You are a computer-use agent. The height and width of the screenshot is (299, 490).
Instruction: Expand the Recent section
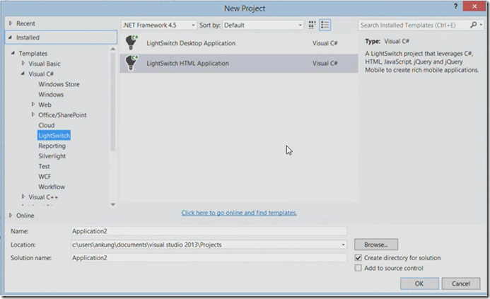click(11, 23)
